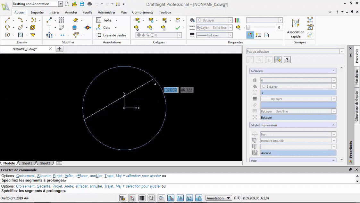Image resolution: width=360 pixels, height=203 pixels.
Task: Switch to the Sheet1 tab
Action: pos(27,163)
